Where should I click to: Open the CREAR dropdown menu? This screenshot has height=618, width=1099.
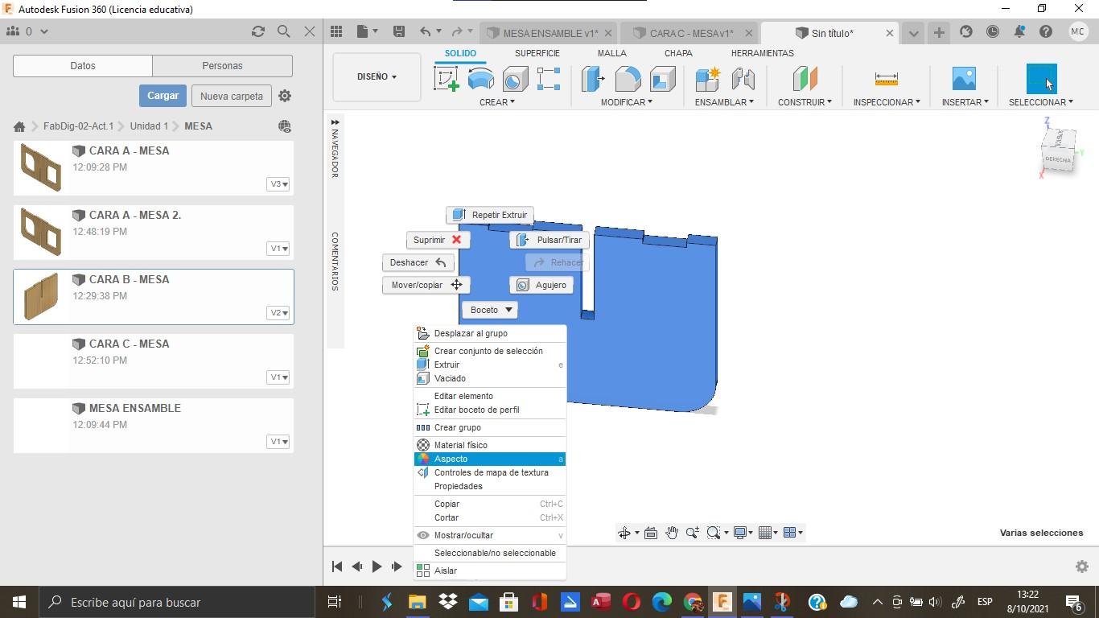click(x=497, y=102)
